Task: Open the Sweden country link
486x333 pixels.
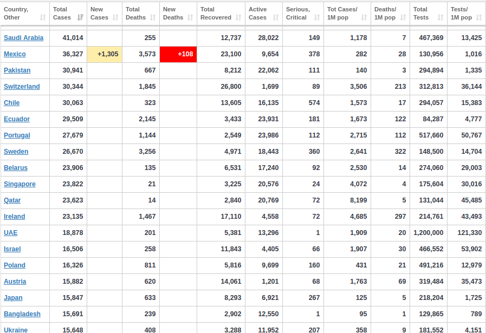Action: pyautogui.click(x=16, y=152)
